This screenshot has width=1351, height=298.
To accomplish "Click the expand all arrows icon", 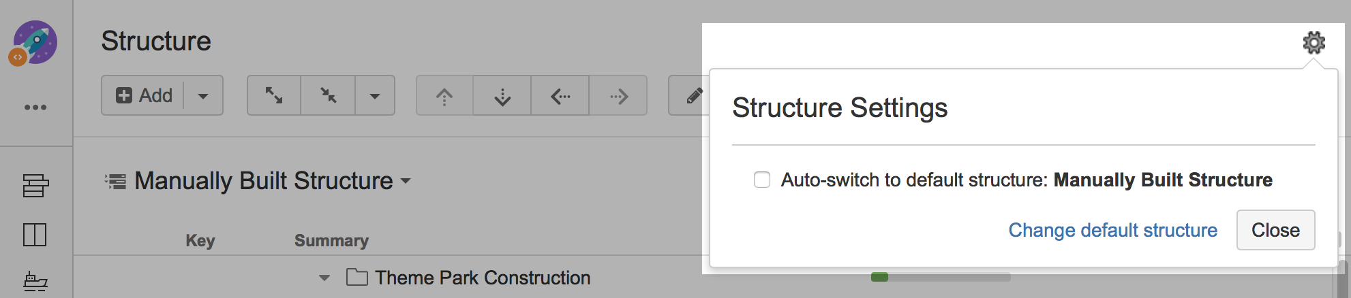I will click(x=274, y=95).
